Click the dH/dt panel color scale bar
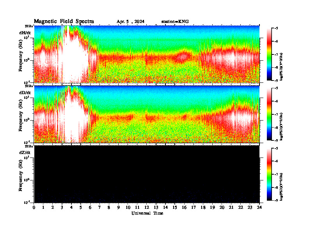This screenshot has height=238, width=309. (x=269, y=54)
